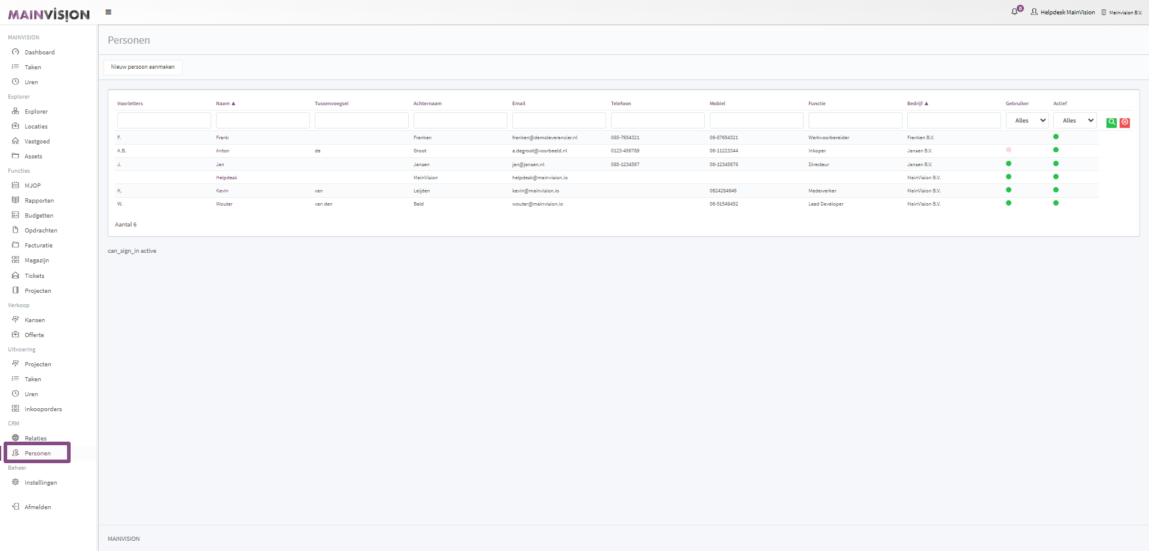Click the Assets folder icon
Image resolution: width=1149 pixels, height=551 pixels.
click(16, 156)
